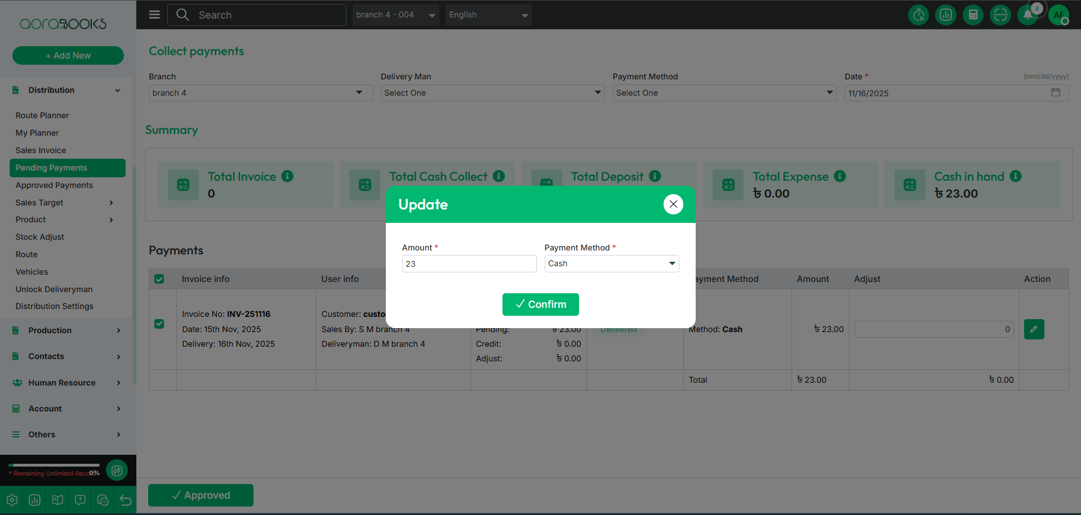
Task: Close the Update dialog
Action: point(673,204)
